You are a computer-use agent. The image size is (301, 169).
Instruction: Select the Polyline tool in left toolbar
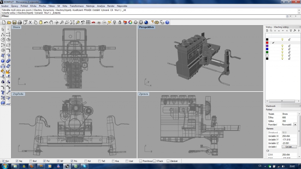pyautogui.click(x=3, y=35)
